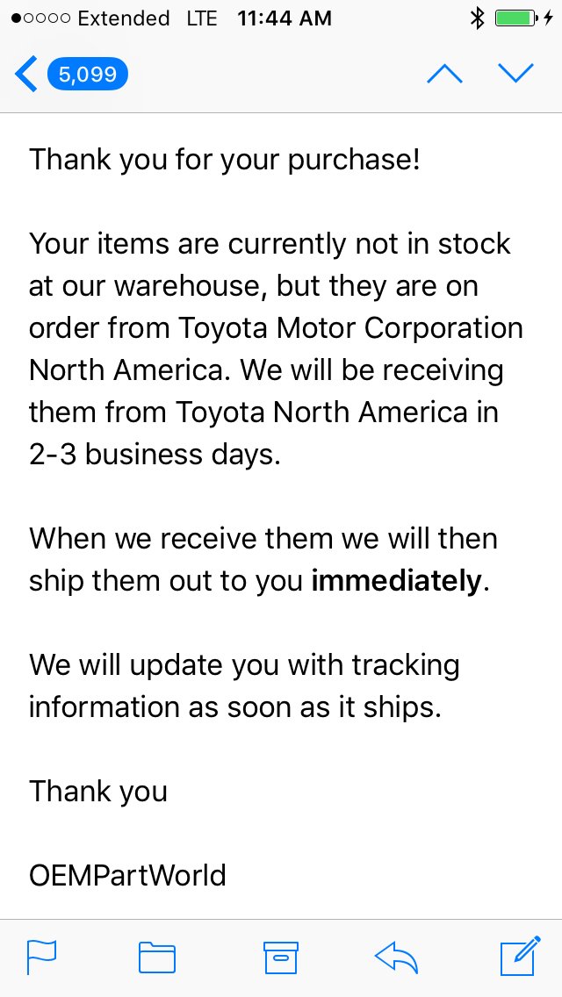Tap the Bluetooth status icon
The height and width of the screenshot is (997, 562).
tap(477, 18)
